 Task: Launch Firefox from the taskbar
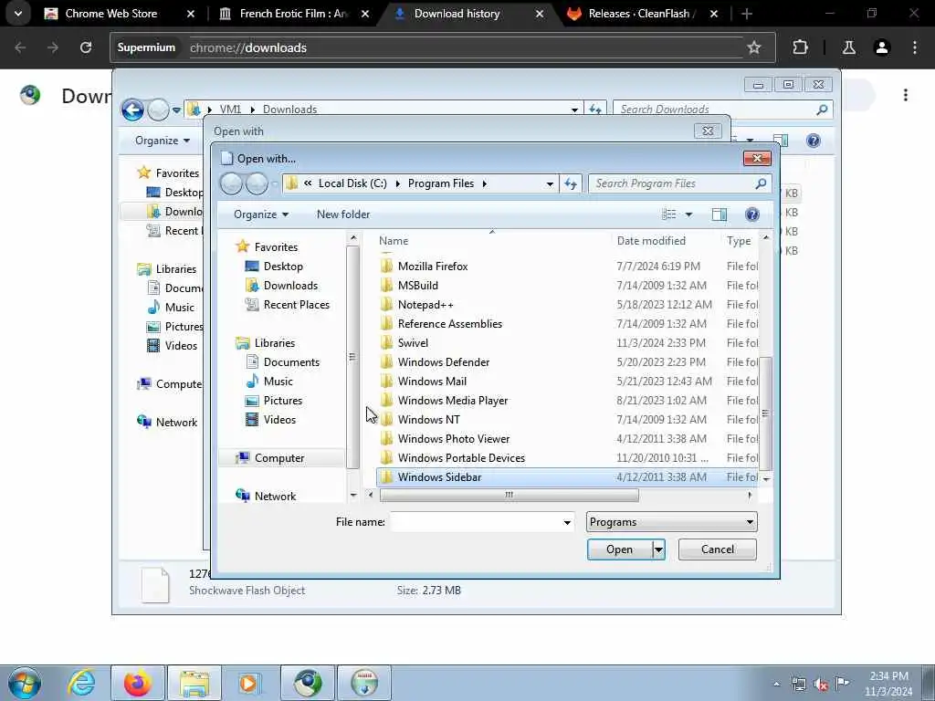[x=138, y=683]
